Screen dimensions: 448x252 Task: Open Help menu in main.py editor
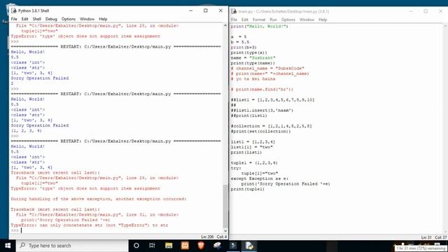[x=323, y=20]
